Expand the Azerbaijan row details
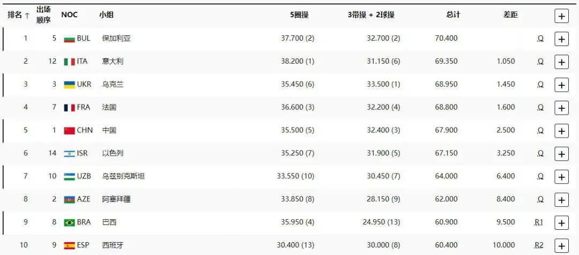 coord(561,200)
